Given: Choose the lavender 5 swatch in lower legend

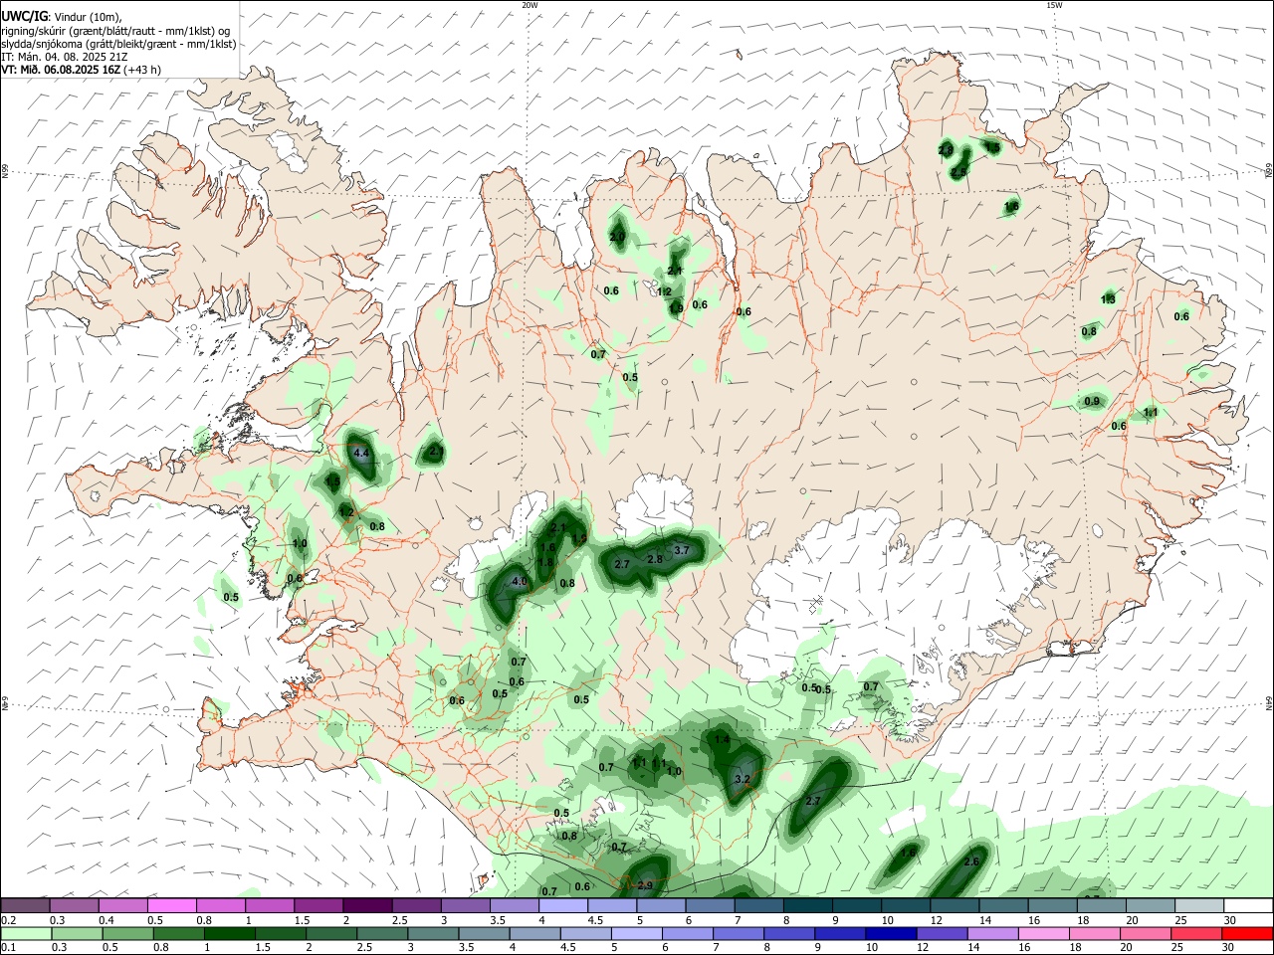Looking at the screenshot, I should 635,933.
